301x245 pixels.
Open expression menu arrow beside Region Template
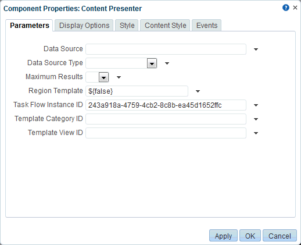pyautogui.click(x=198, y=91)
